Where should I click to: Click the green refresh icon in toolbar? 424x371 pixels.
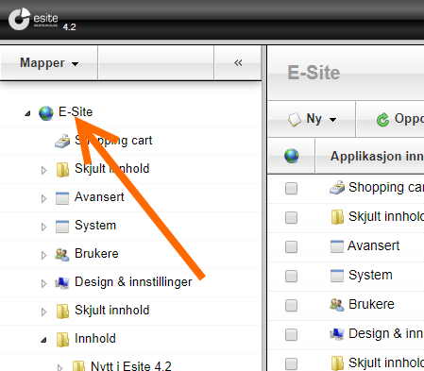click(x=382, y=120)
